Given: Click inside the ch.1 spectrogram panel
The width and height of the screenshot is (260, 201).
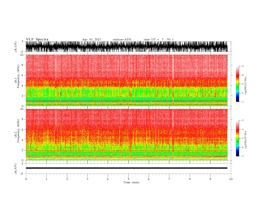Looking at the screenshot, I should pyautogui.click(x=126, y=80).
